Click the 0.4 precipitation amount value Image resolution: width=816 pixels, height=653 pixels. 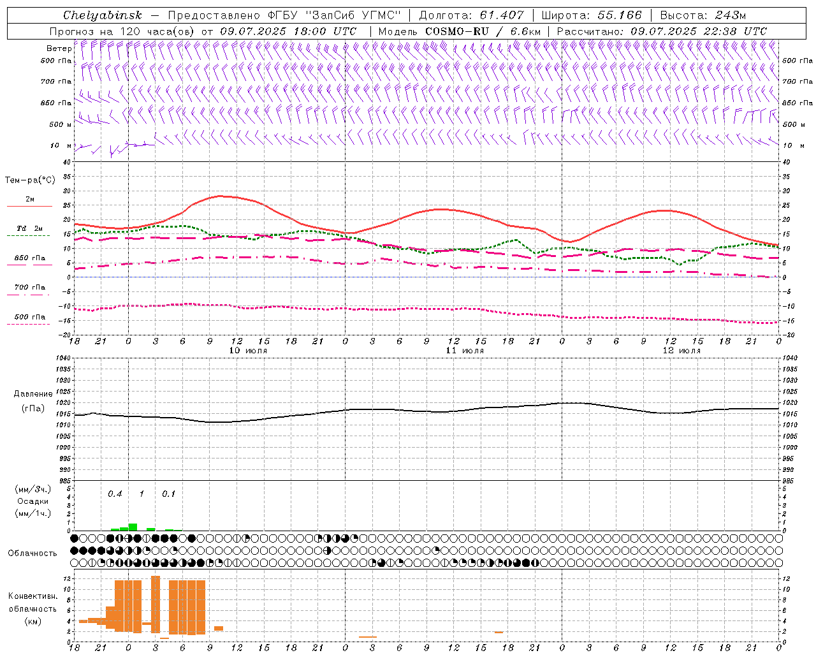115,494
